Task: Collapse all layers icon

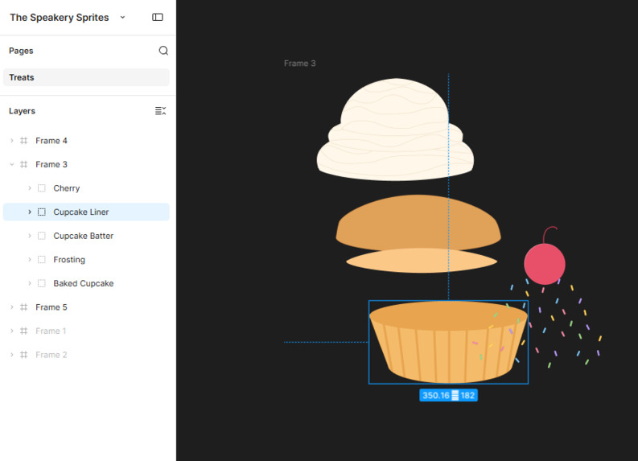Action: pos(160,111)
